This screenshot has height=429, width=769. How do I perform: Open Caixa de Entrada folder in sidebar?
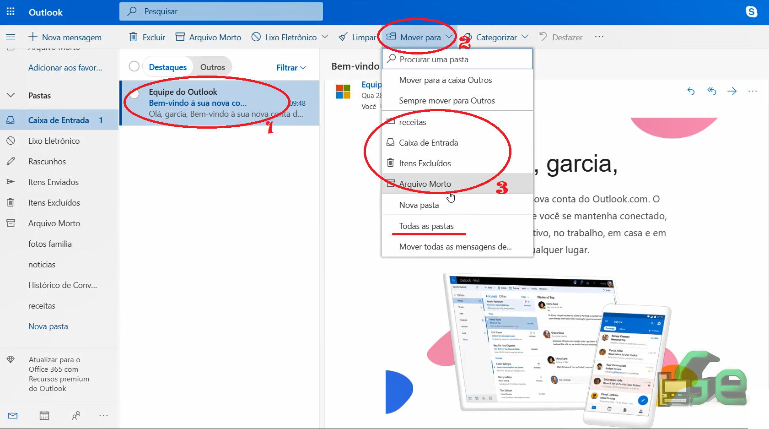tap(59, 120)
